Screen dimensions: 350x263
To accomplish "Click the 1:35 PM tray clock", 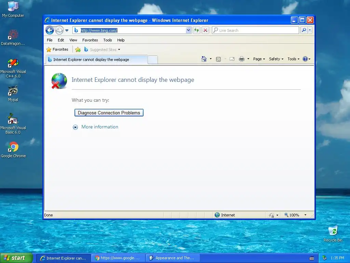I will click(x=337, y=258).
